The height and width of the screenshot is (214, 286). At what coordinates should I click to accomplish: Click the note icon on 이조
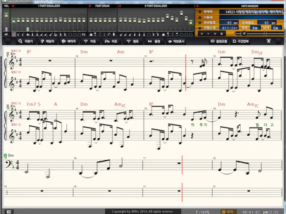(107, 41)
